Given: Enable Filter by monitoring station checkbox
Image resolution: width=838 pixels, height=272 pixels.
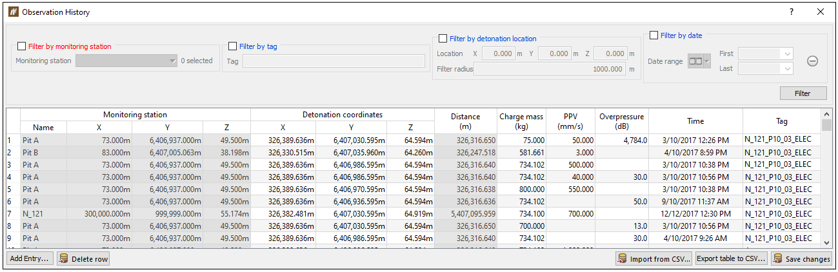Looking at the screenshot, I should [x=22, y=46].
